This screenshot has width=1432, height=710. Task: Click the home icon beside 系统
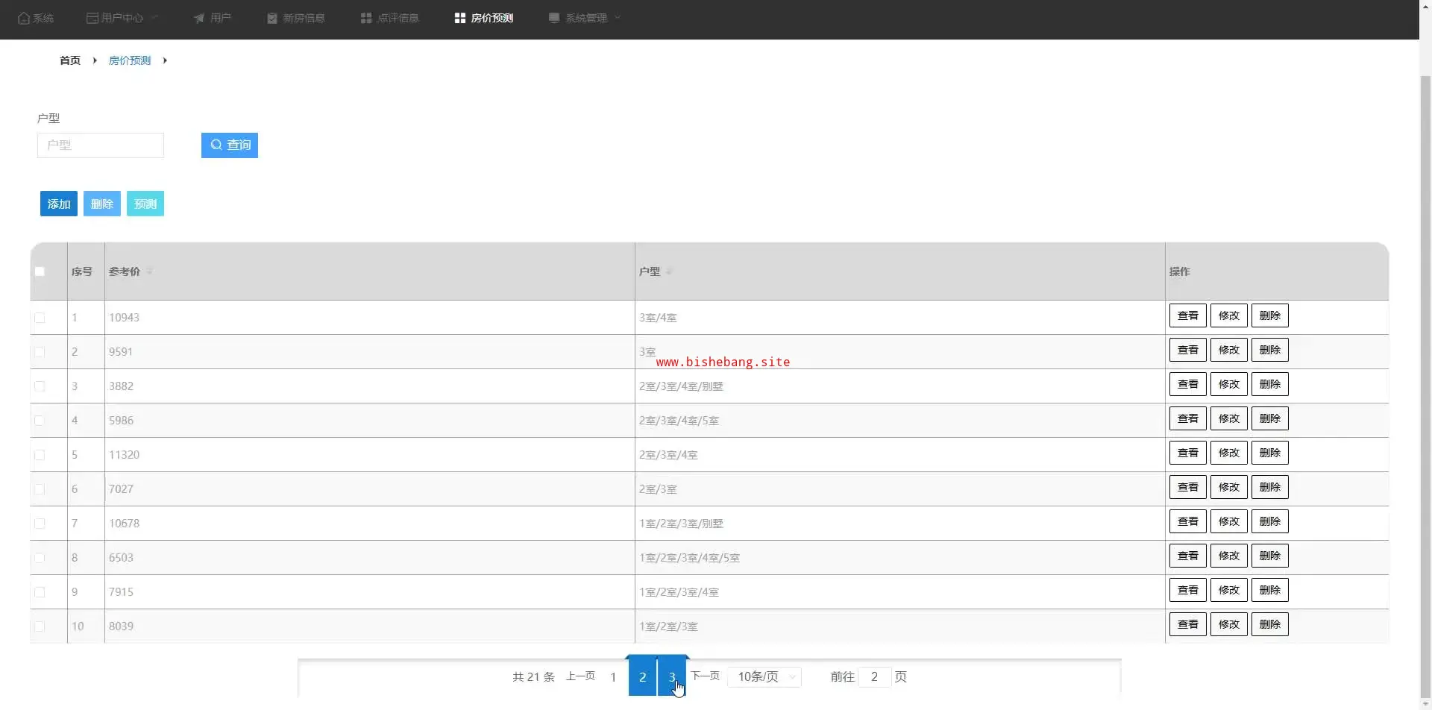coord(23,18)
